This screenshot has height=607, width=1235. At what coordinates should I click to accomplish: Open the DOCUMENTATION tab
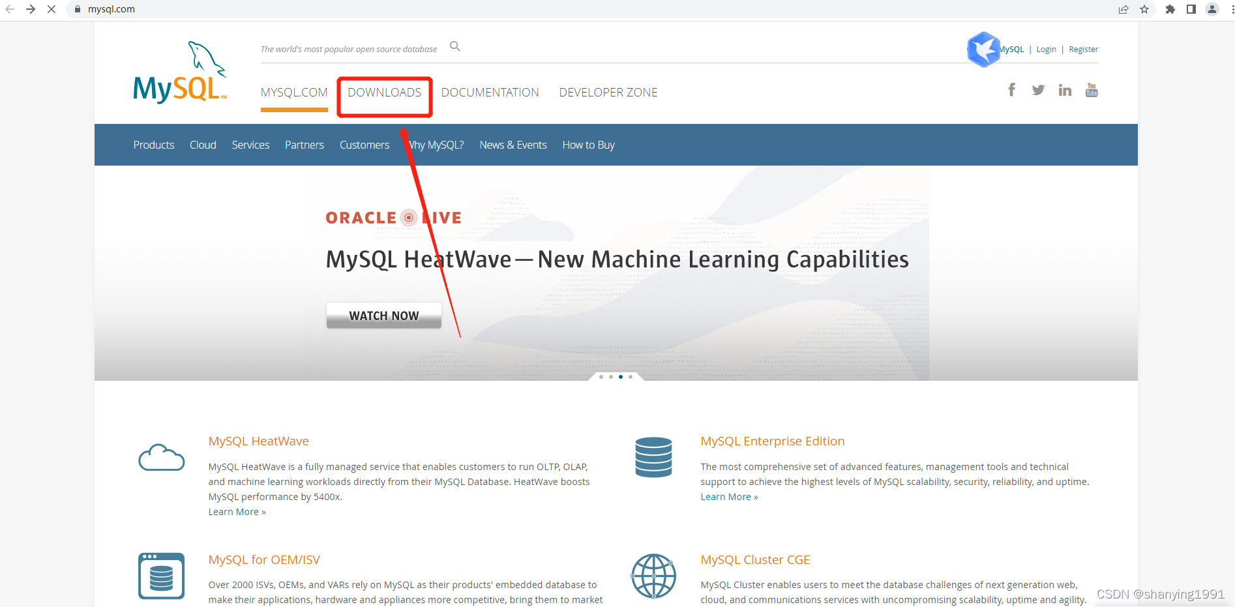click(490, 93)
